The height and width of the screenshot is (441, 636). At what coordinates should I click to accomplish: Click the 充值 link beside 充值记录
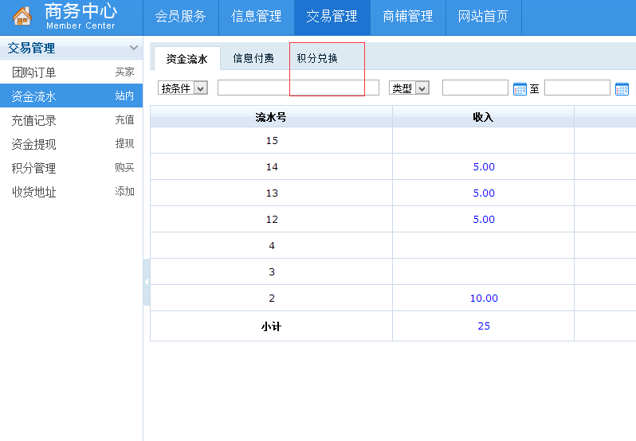pyautogui.click(x=124, y=120)
